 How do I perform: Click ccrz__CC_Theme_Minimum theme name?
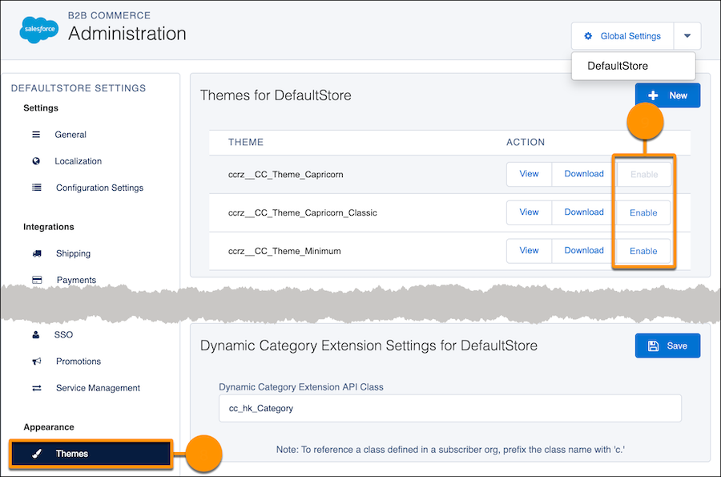[284, 251]
